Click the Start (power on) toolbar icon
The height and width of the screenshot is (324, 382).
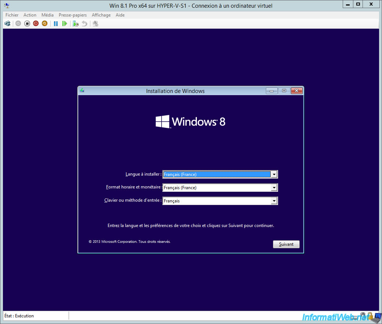18,24
